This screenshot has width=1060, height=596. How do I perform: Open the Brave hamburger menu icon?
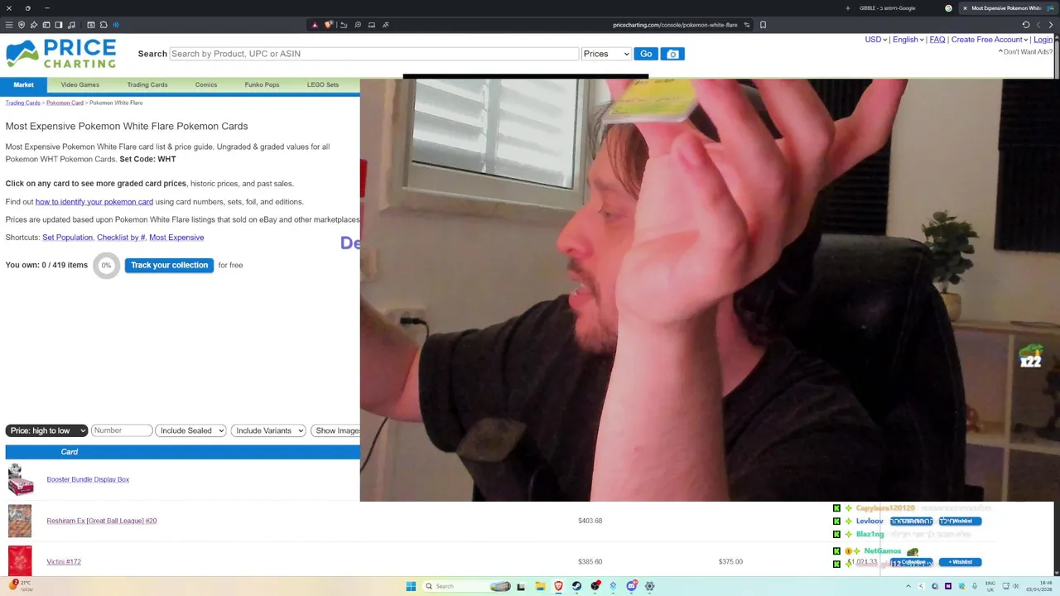(9, 25)
